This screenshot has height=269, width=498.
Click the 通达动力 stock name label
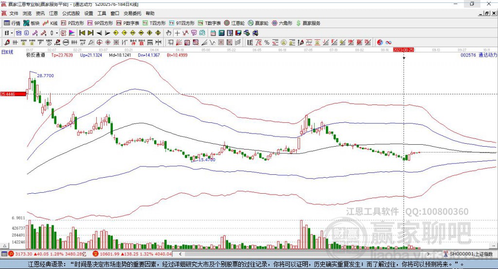(488, 55)
